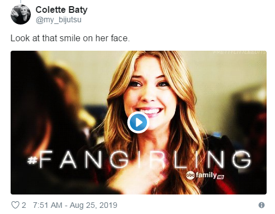Click the hash symbol before FANGIRLING

tap(32, 160)
